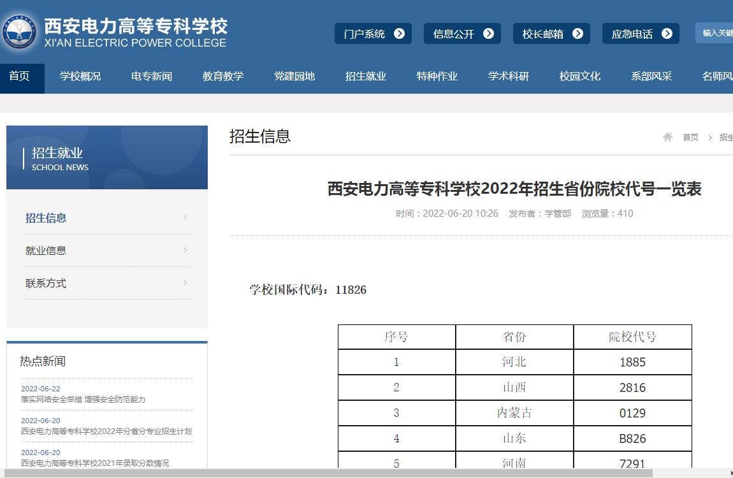Click the home icon in the breadcrumb
733x478 pixels.
pyautogui.click(x=667, y=137)
